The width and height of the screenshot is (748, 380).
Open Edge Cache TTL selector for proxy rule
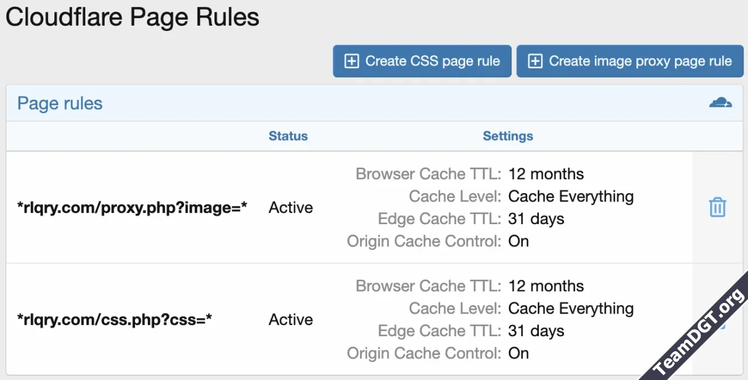[536, 218]
